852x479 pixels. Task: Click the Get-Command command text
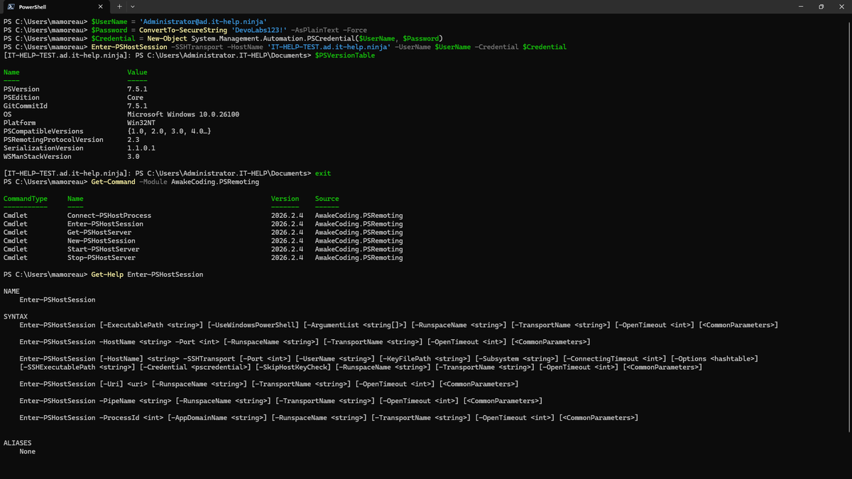(113, 182)
